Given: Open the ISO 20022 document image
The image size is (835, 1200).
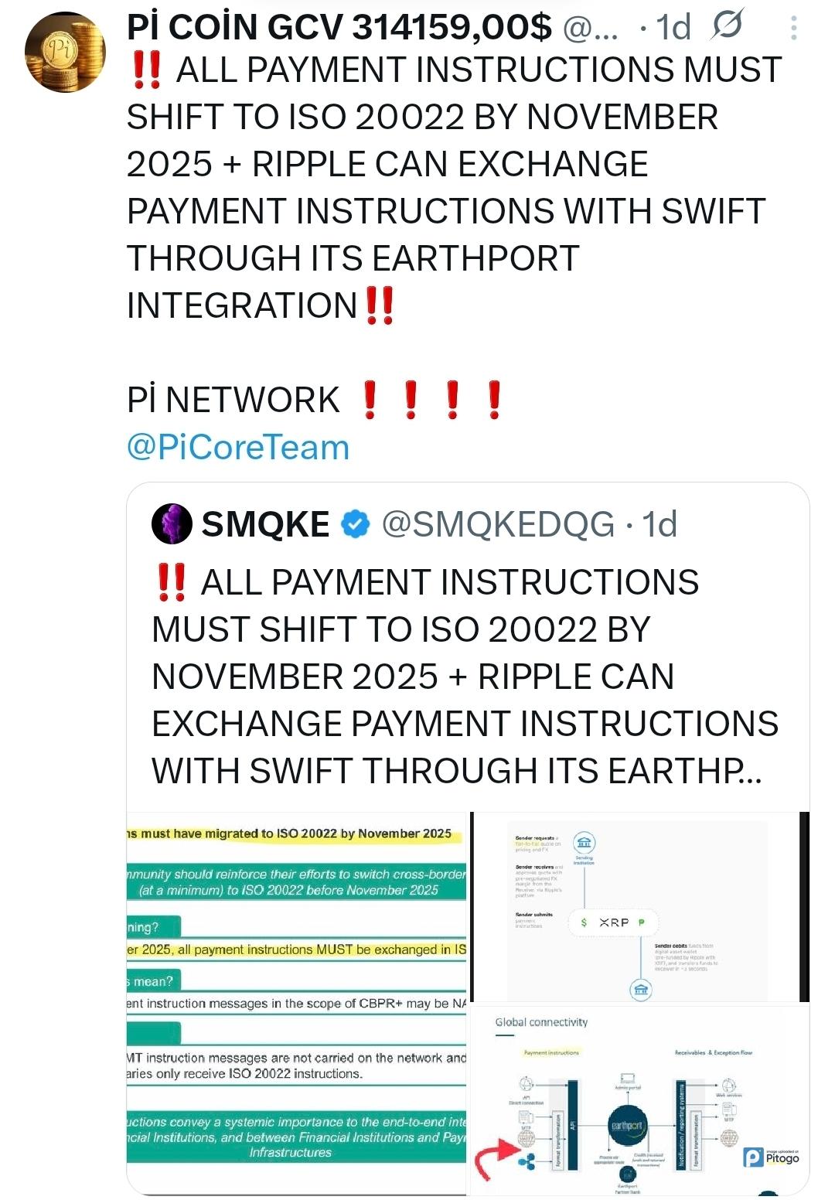Looking at the screenshot, I should 297,1003.
